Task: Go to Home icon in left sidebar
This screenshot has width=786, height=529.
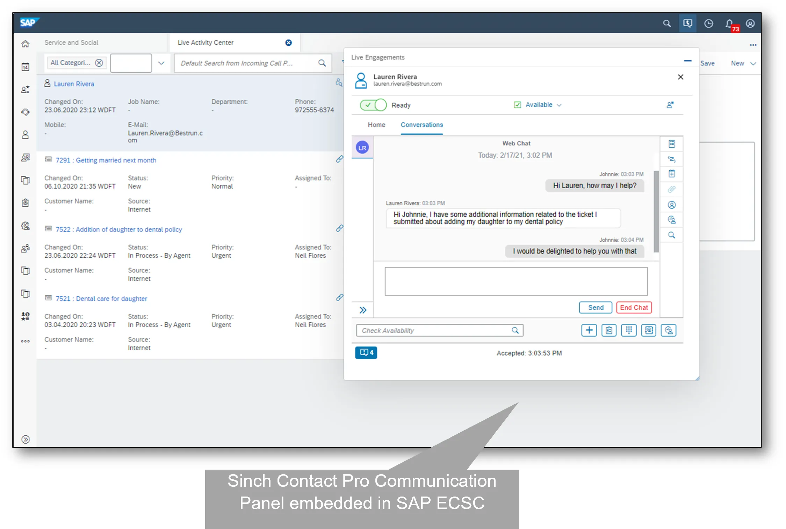Action: tap(25, 44)
